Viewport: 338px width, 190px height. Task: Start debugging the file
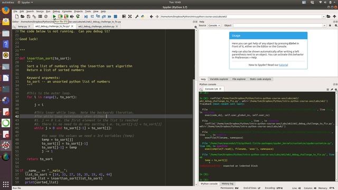(86, 16)
